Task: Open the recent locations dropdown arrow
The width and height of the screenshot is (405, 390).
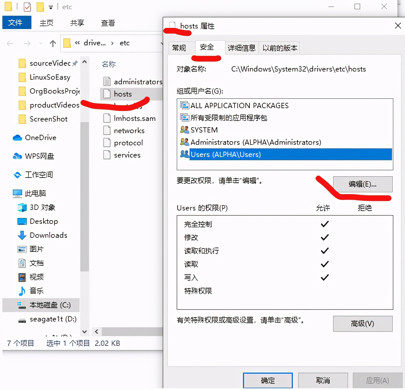Action: 41,43
